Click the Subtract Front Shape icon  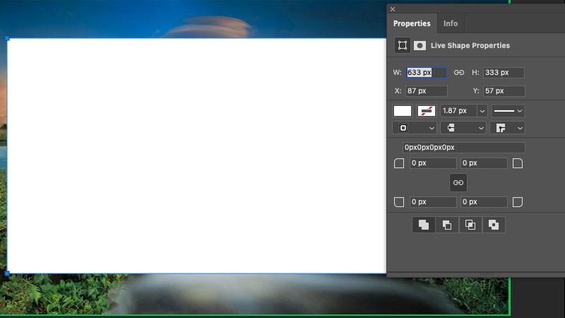[446, 225]
